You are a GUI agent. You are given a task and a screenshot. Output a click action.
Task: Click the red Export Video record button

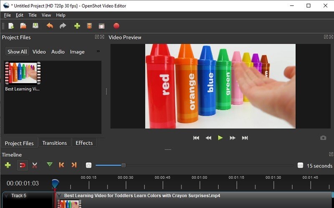coord(116,26)
